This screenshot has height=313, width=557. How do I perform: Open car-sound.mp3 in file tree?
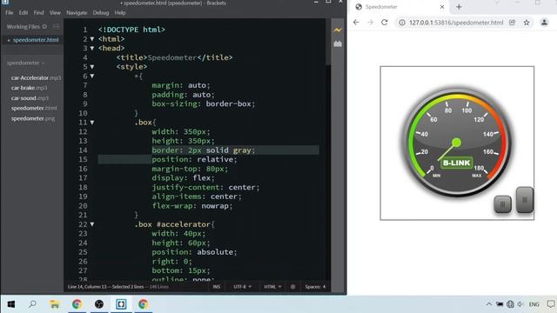click(30, 98)
